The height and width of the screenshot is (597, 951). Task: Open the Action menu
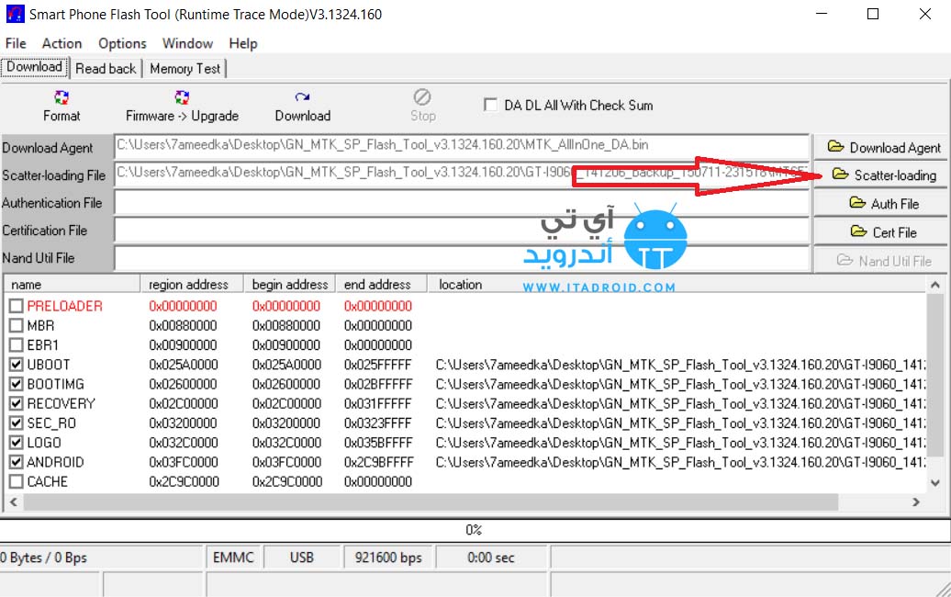coord(62,44)
